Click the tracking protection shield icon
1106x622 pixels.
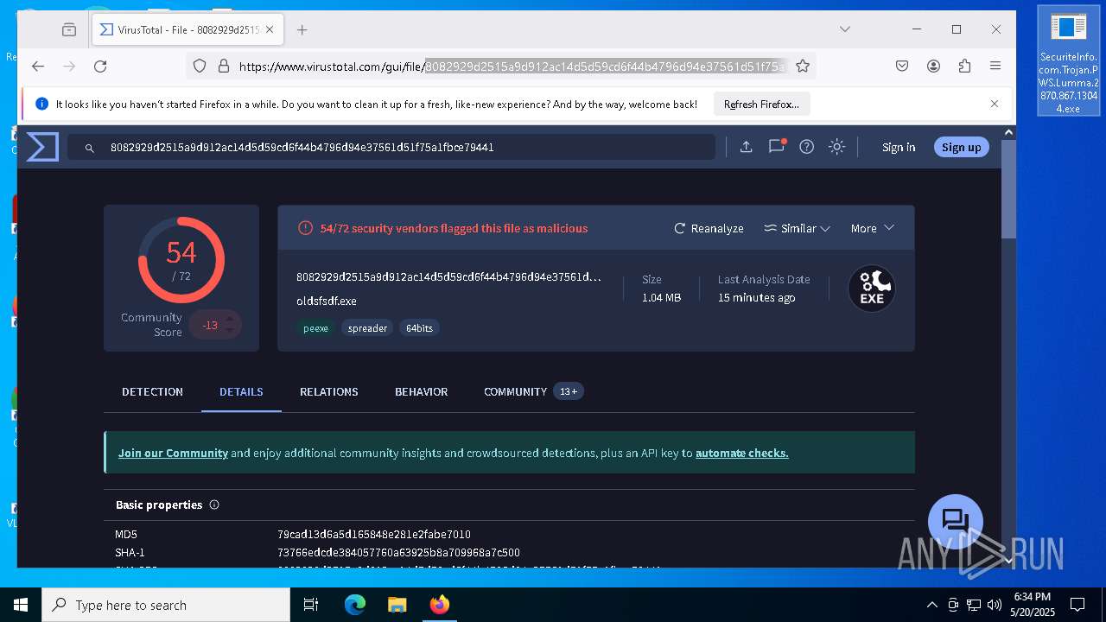click(200, 67)
